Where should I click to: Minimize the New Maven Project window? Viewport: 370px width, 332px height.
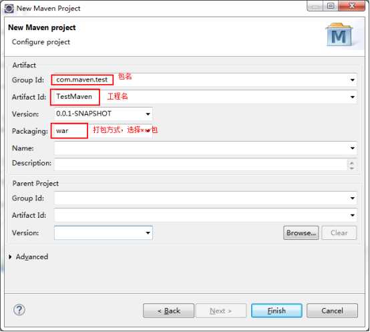point(315,6)
